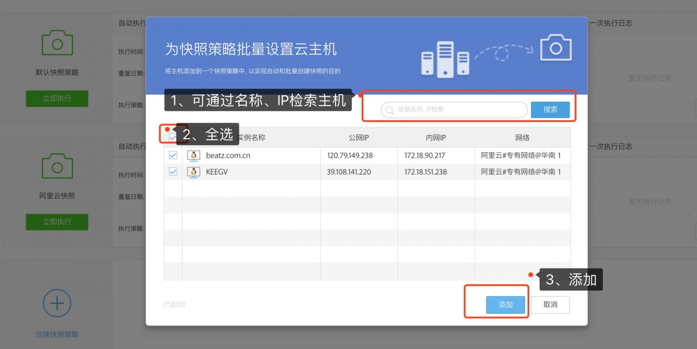
Task: Focus the name/IP search input field
Action: tap(457, 110)
